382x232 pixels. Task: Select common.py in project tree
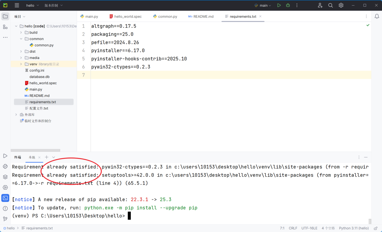pyautogui.click(x=42, y=45)
